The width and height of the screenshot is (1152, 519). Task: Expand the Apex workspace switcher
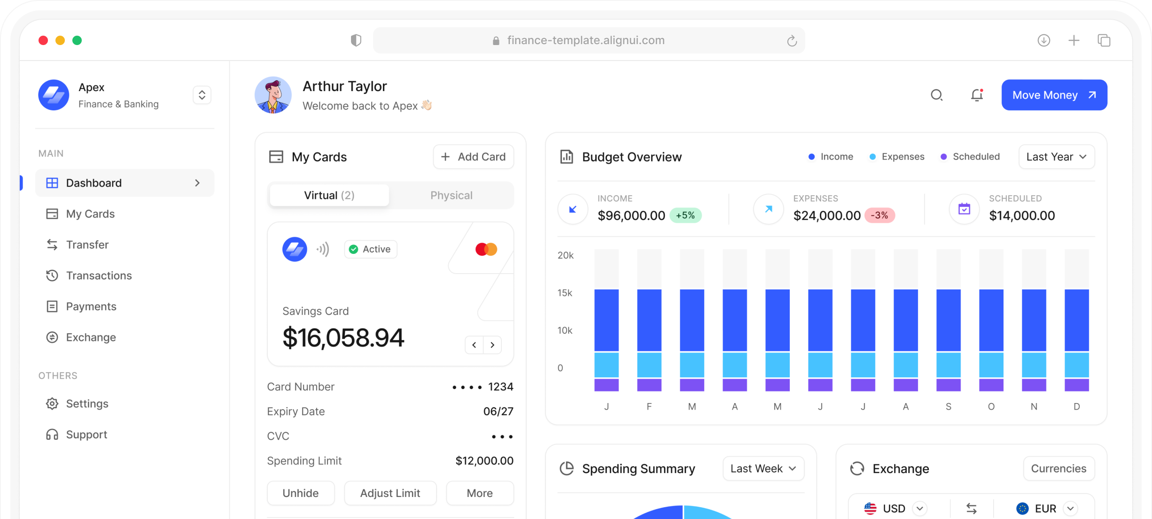click(202, 95)
